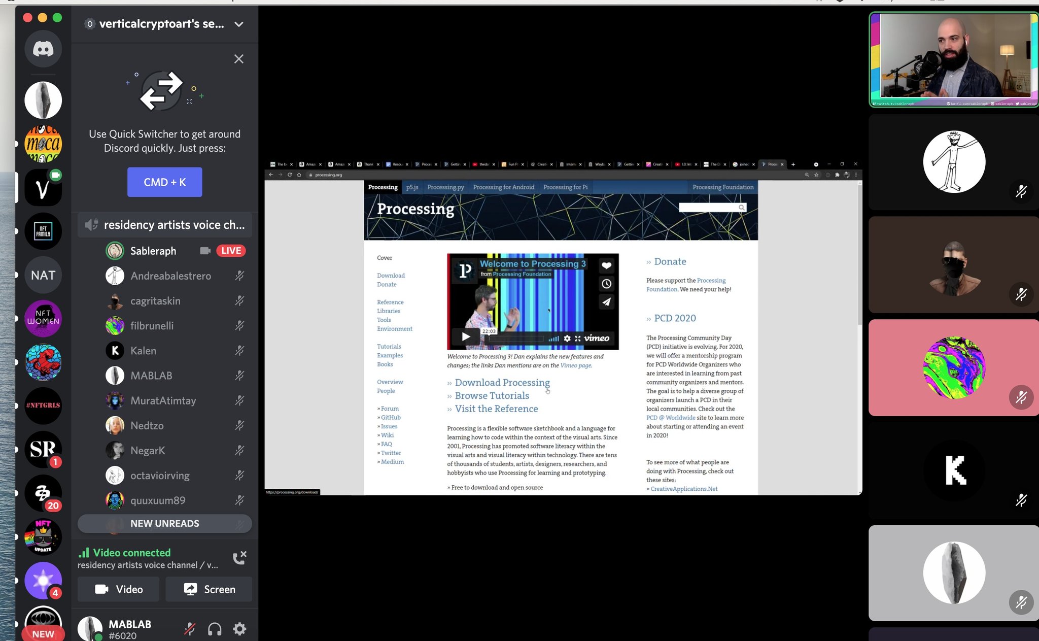Select Nedtzo in voice list
The height and width of the screenshot is (641, 1039).
147,425
